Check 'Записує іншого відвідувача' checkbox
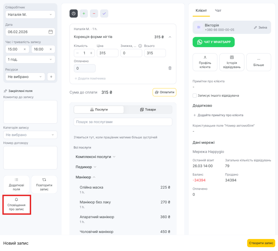This screenshot has height=251, width=278. coord(195,96)
